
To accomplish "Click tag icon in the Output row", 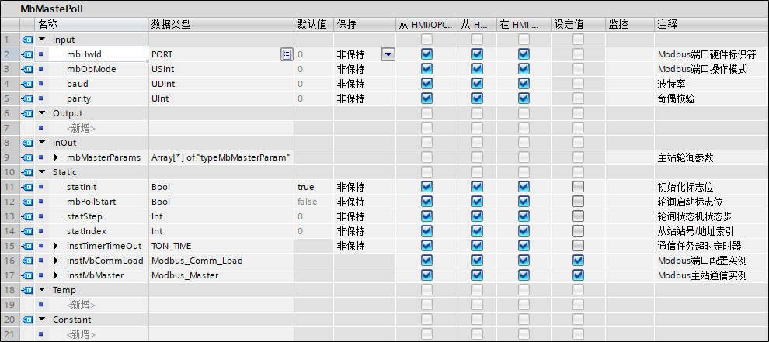I will pyautogui.click(x=27, y=113).
